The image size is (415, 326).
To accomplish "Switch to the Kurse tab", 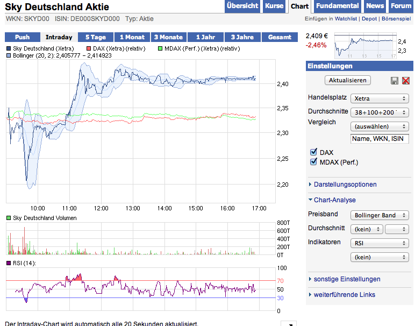I will [274, 6].
